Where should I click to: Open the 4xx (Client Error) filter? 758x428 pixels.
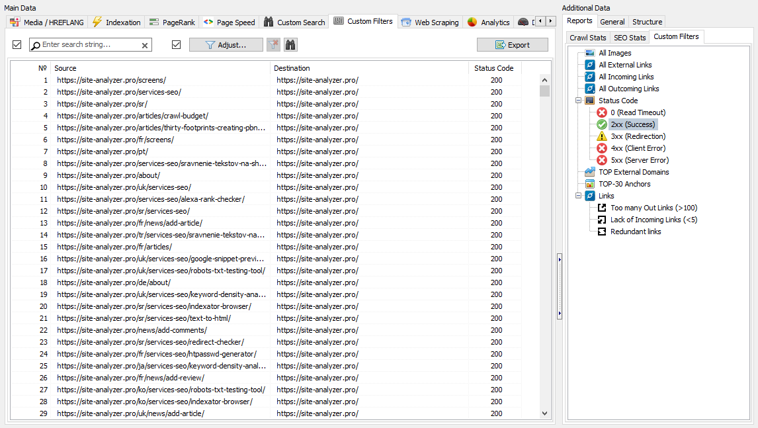638,148
